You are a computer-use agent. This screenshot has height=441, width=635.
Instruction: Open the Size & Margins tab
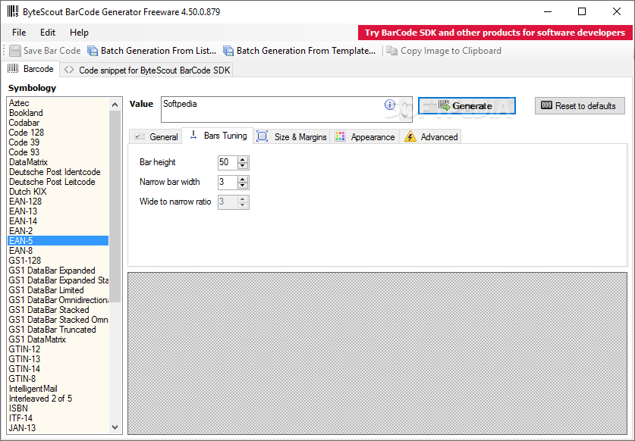292,136
